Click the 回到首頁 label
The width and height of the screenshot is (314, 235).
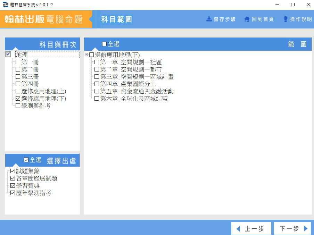click(263, 19)
